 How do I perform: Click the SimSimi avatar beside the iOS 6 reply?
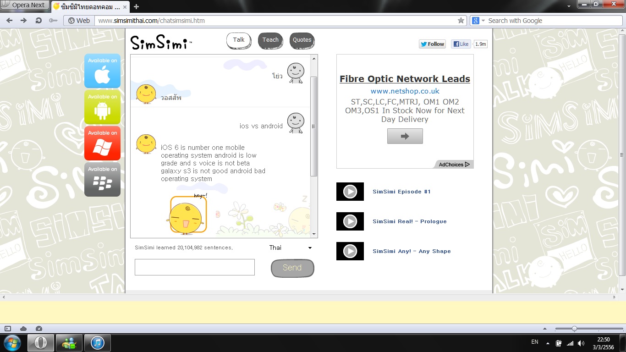pyautogui.click(x=146, y=144)
